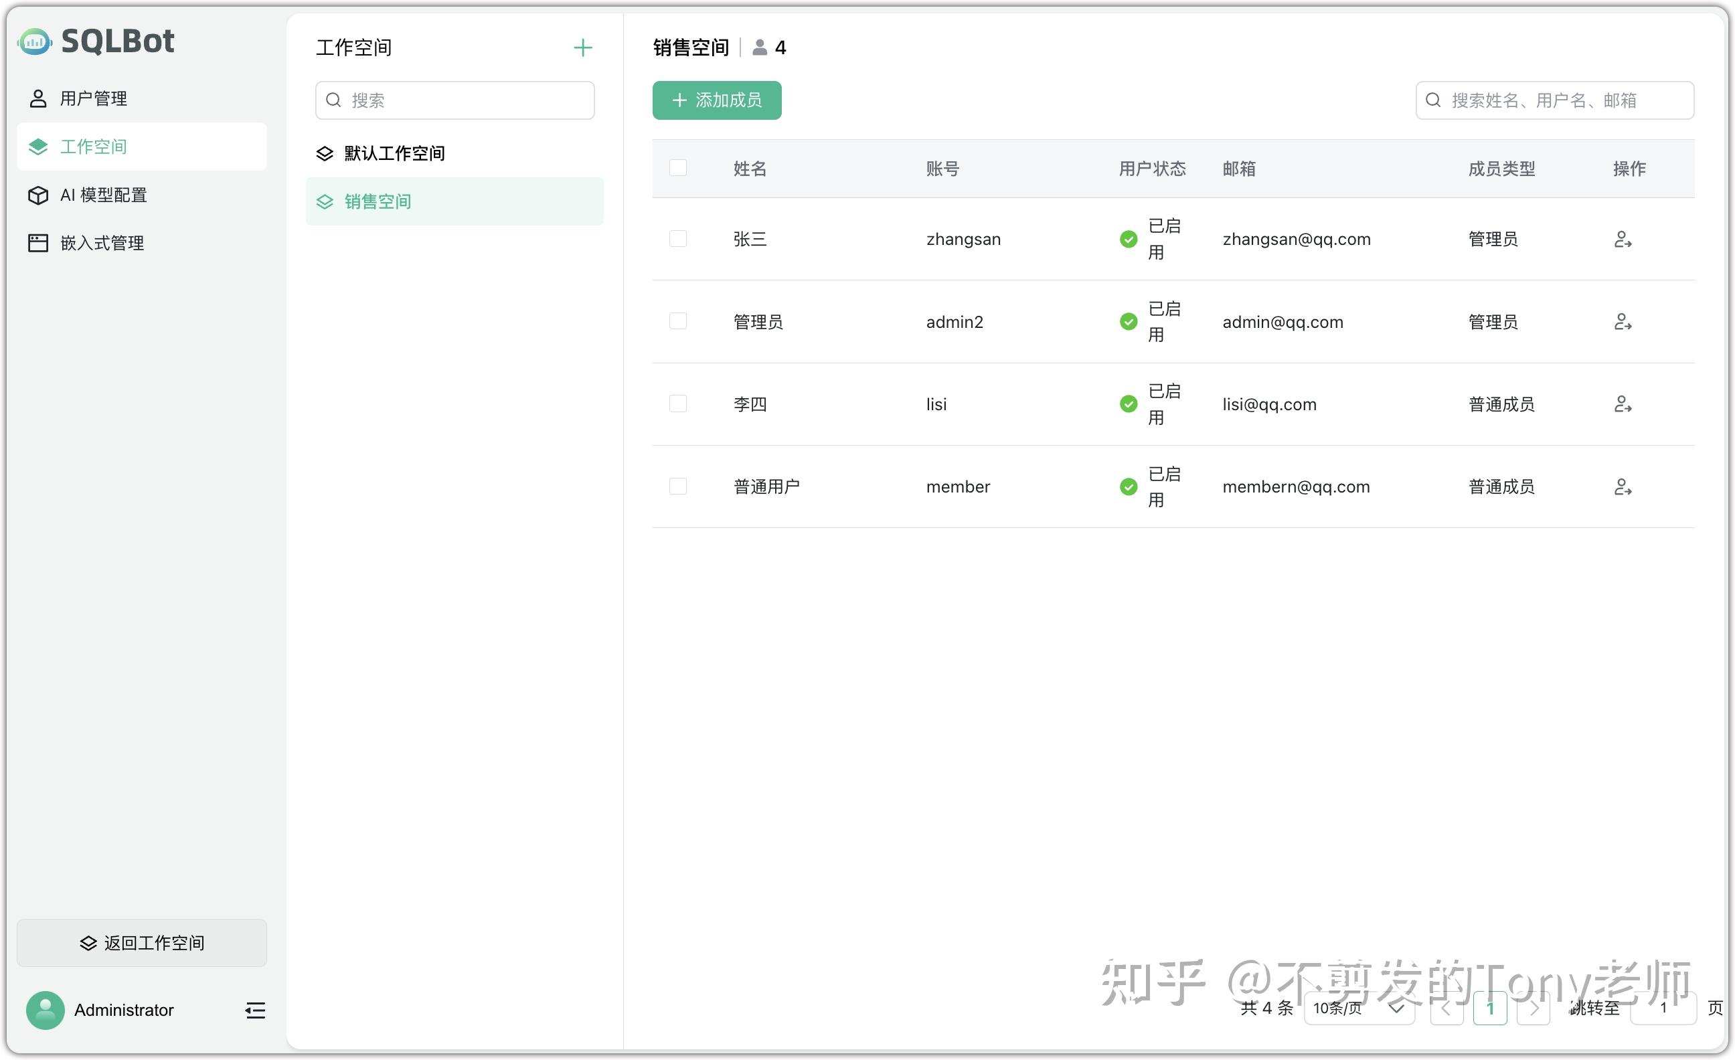Check the row checkbox for 管理员 admin2
The image size is (1735, 1060).
677,321
